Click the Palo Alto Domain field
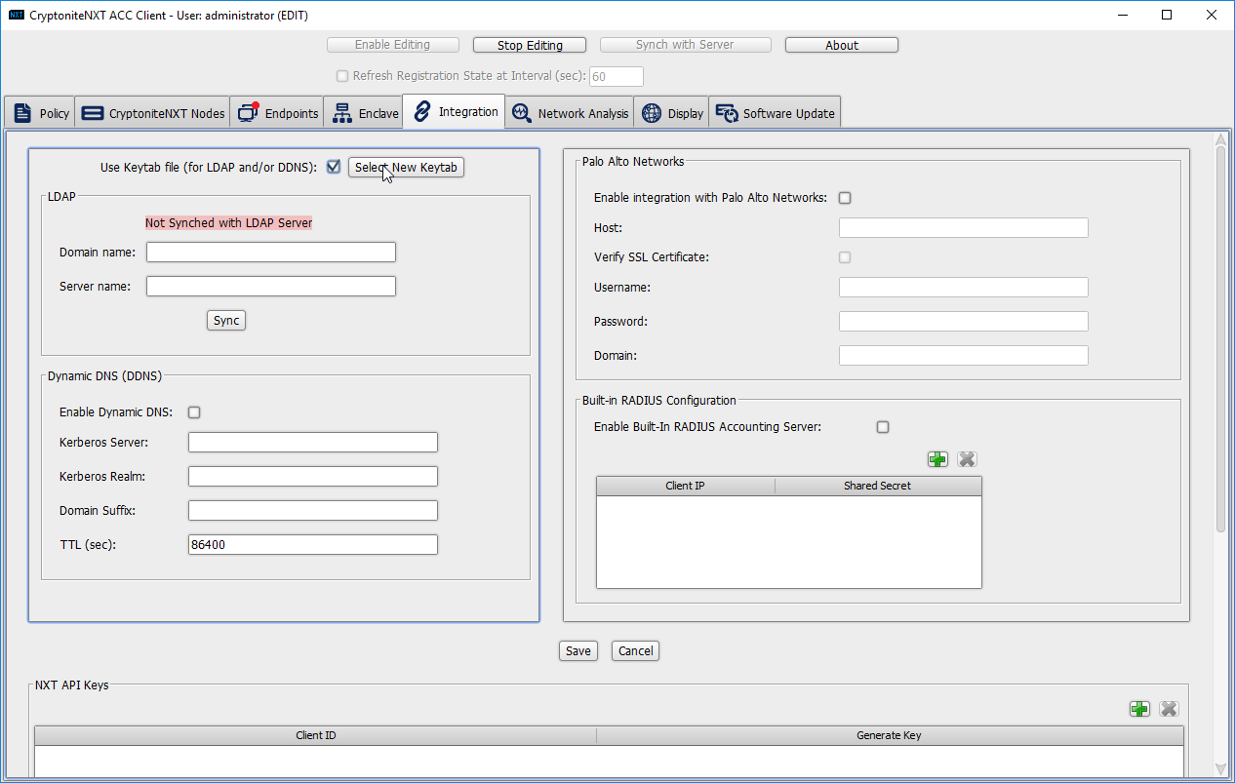 click(x=964, y=356)
